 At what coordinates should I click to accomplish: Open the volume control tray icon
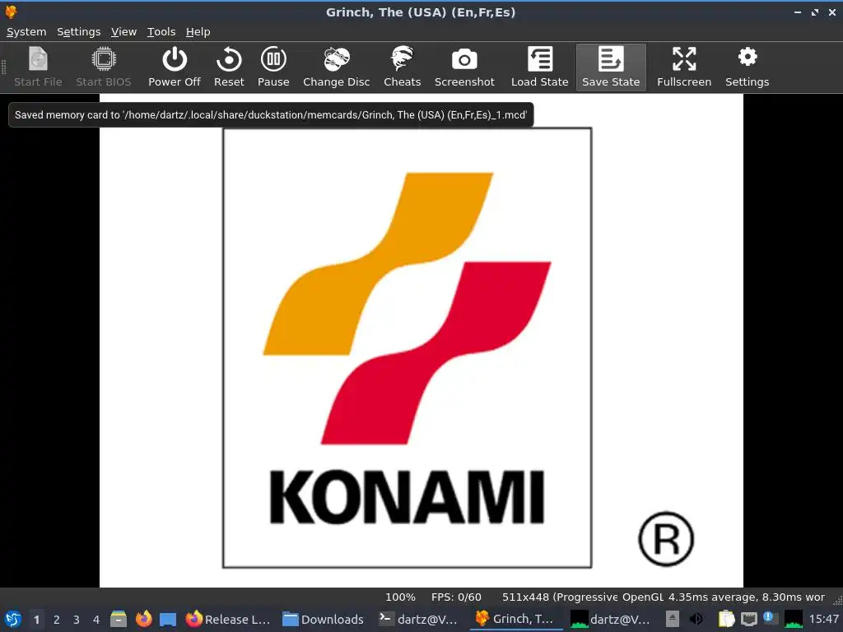[x=696, y=619]
